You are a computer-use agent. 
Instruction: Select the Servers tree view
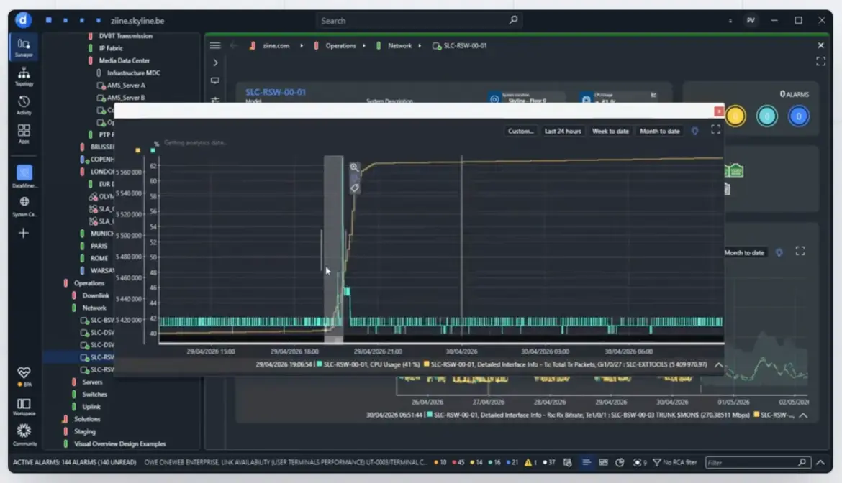(92, 382)
